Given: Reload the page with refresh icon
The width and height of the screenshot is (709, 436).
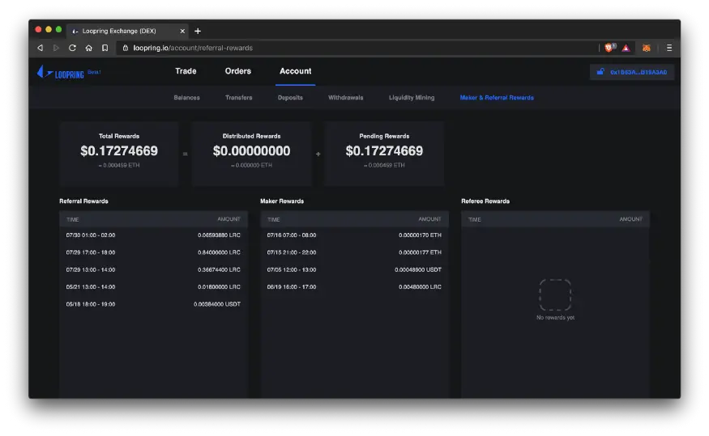Looking at the screenshot, I should (72, 48).
